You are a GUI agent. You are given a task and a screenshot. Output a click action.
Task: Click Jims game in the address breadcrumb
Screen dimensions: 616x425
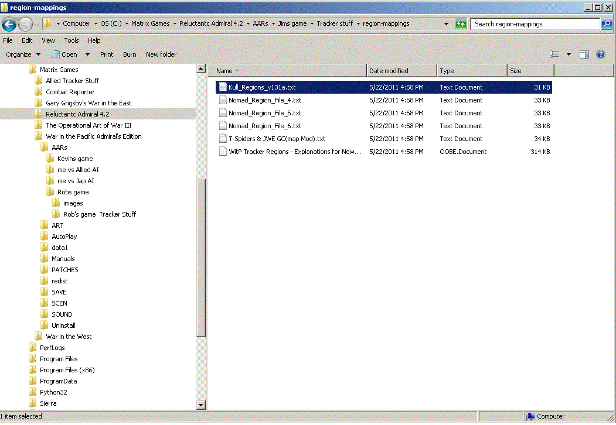(x=292, y=23)
